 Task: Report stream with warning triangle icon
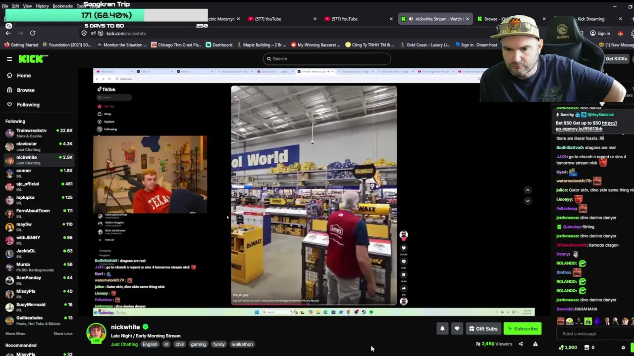click(535, 344)
